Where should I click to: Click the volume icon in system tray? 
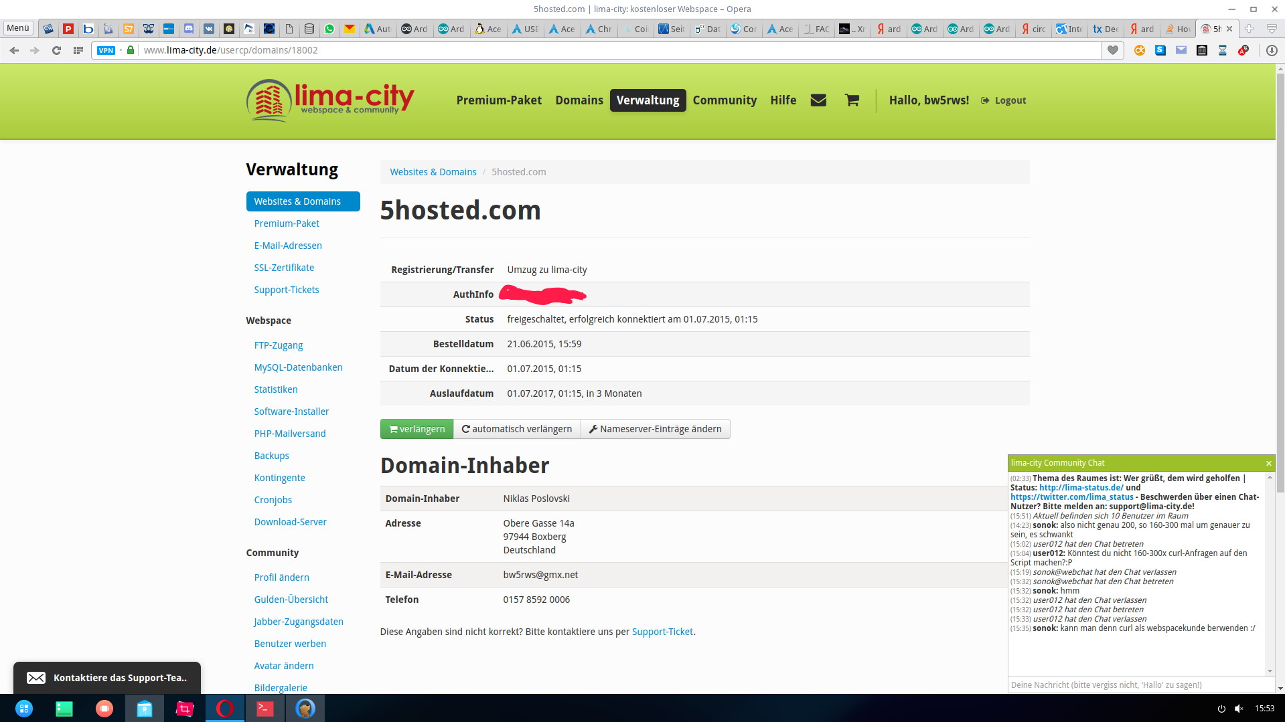click(x=1239, y=709)
